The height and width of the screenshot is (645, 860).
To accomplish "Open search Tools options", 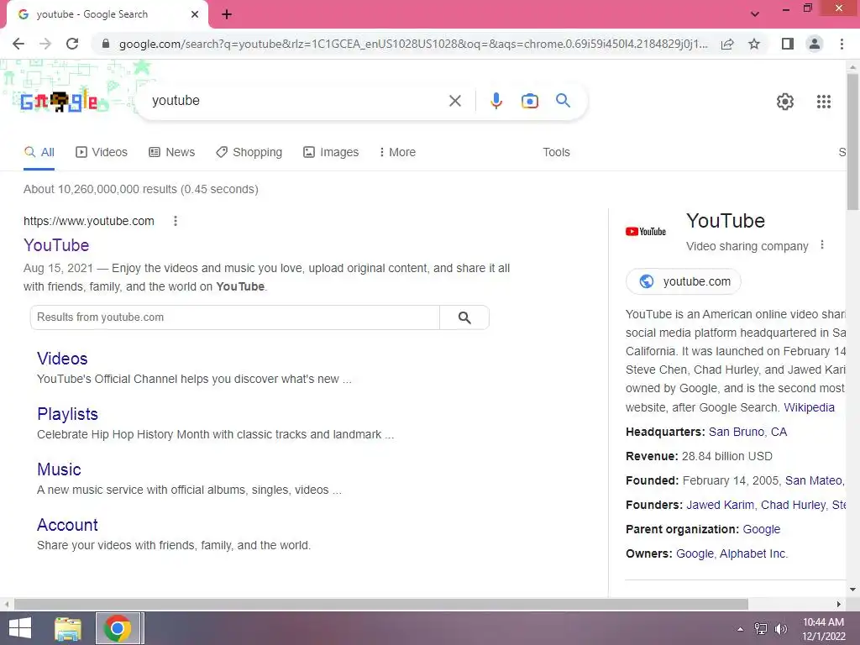I will pos(556,153).
